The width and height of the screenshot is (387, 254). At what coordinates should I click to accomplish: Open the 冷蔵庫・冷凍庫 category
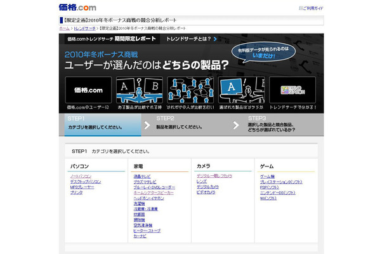tap(146, 209)
